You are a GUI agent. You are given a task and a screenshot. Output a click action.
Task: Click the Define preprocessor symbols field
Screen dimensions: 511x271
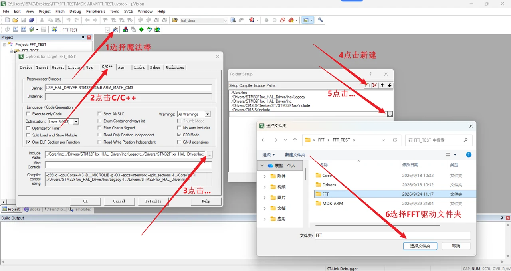(128, 88)
